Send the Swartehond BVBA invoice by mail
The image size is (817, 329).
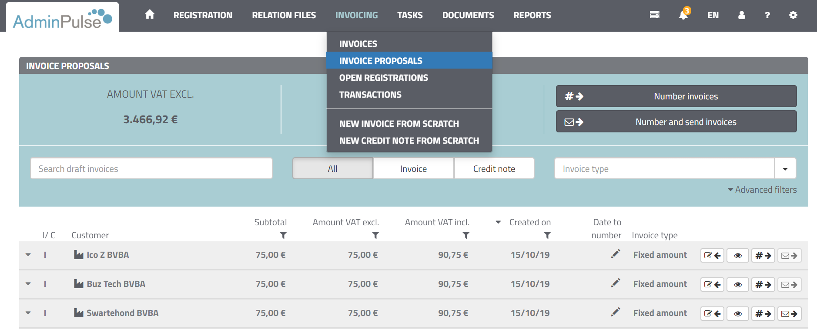point(789,314)
